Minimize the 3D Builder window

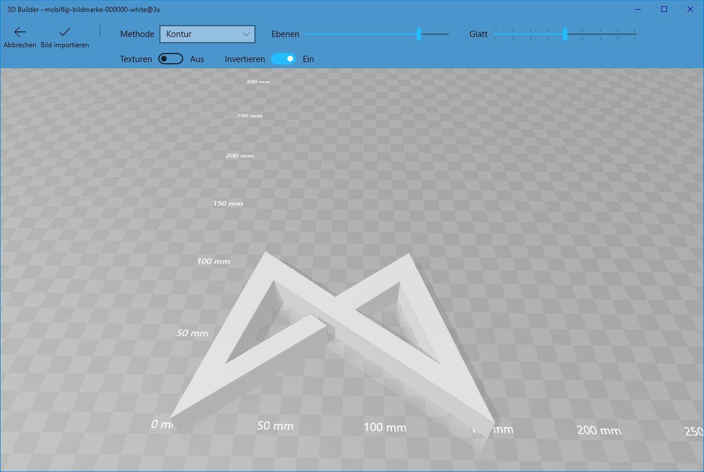coord(638,9)
